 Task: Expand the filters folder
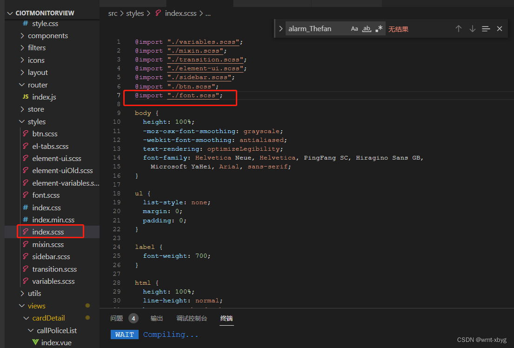(22, 48)
